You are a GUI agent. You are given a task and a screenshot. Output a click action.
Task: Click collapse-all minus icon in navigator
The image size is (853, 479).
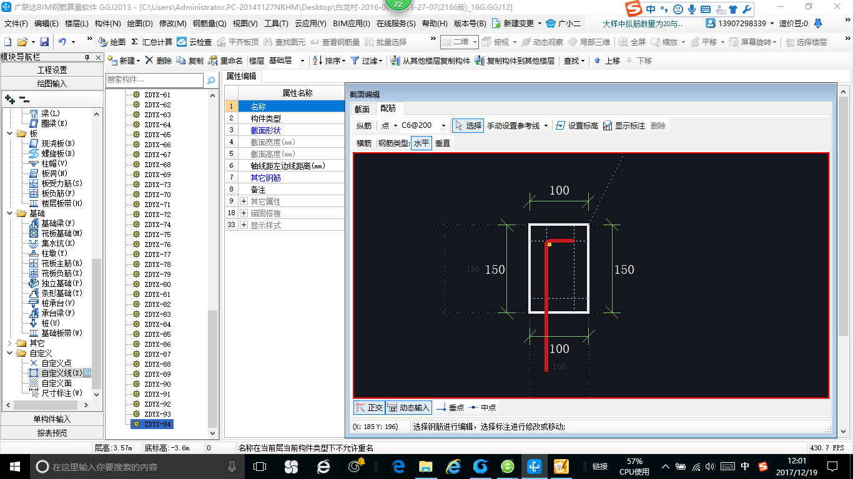point(24,99)
